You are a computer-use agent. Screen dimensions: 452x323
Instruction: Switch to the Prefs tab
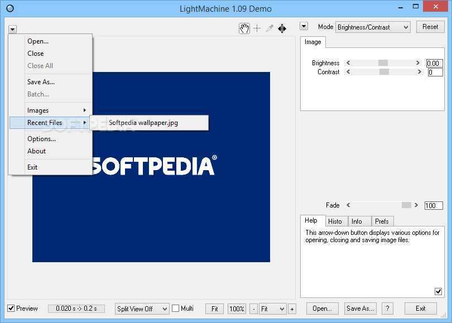(383, 221)
